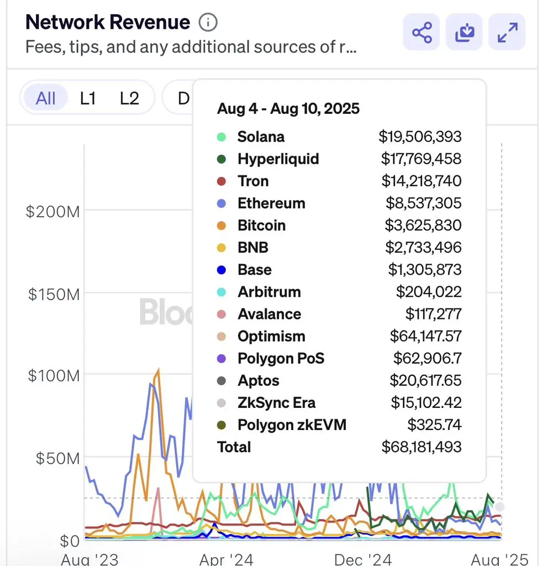Click the Base blue legend dot

pos(221,270)
